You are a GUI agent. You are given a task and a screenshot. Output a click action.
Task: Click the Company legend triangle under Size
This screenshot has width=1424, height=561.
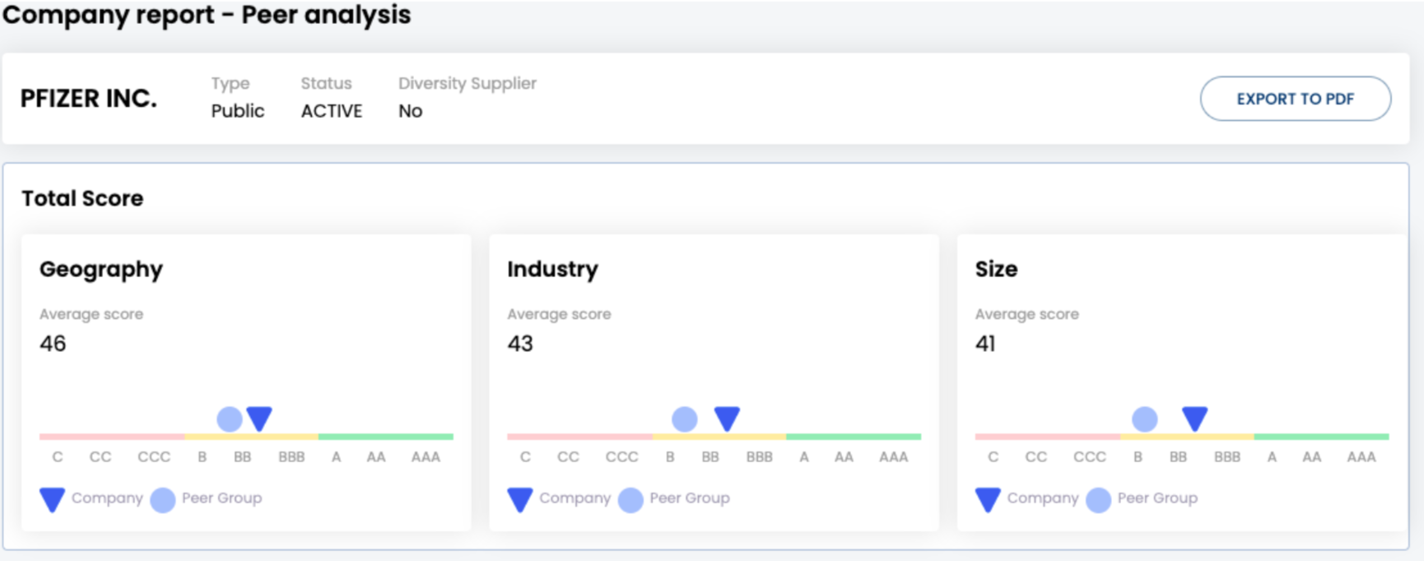point(988,499)
